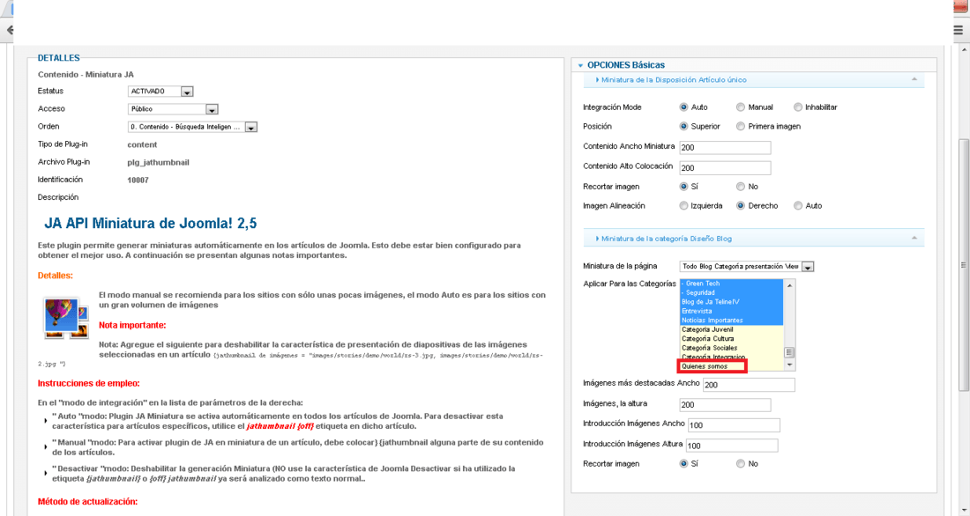Image resolution: width=970 pixels, height=516 pixels.
Task: Click the Método de actualización heading
Action: [x=87, y=501]
